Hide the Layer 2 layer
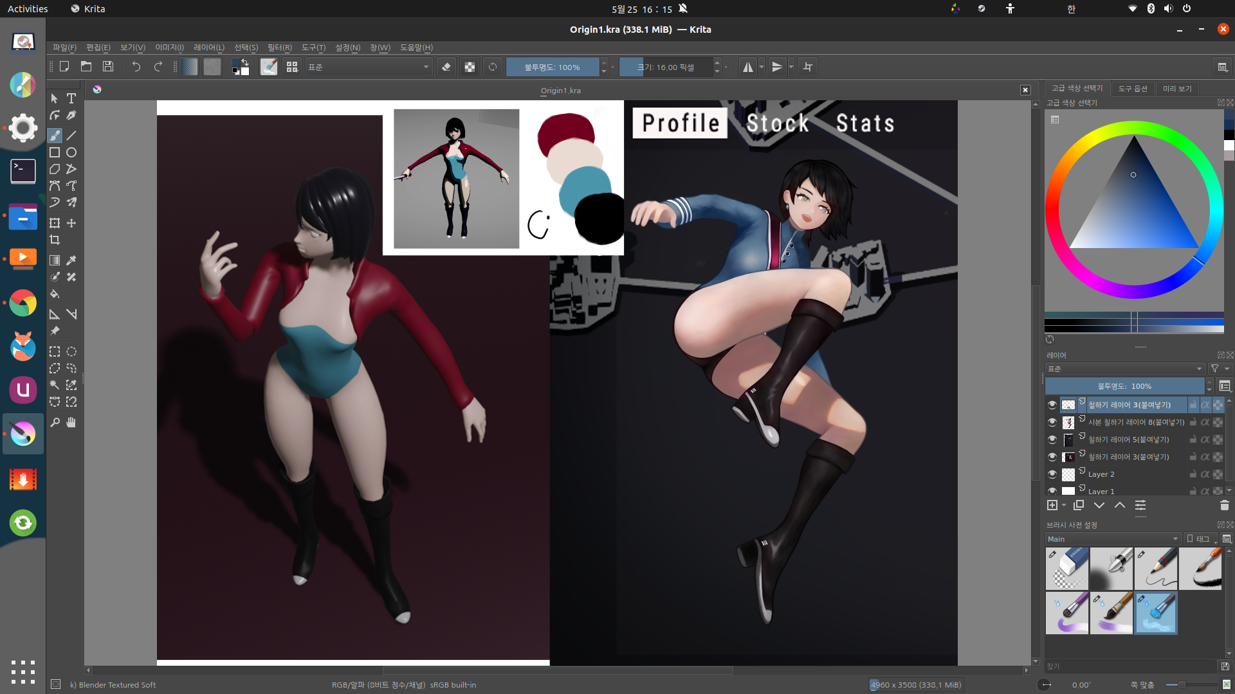This screenshot has height=694, width=1235. (1052, 474)
